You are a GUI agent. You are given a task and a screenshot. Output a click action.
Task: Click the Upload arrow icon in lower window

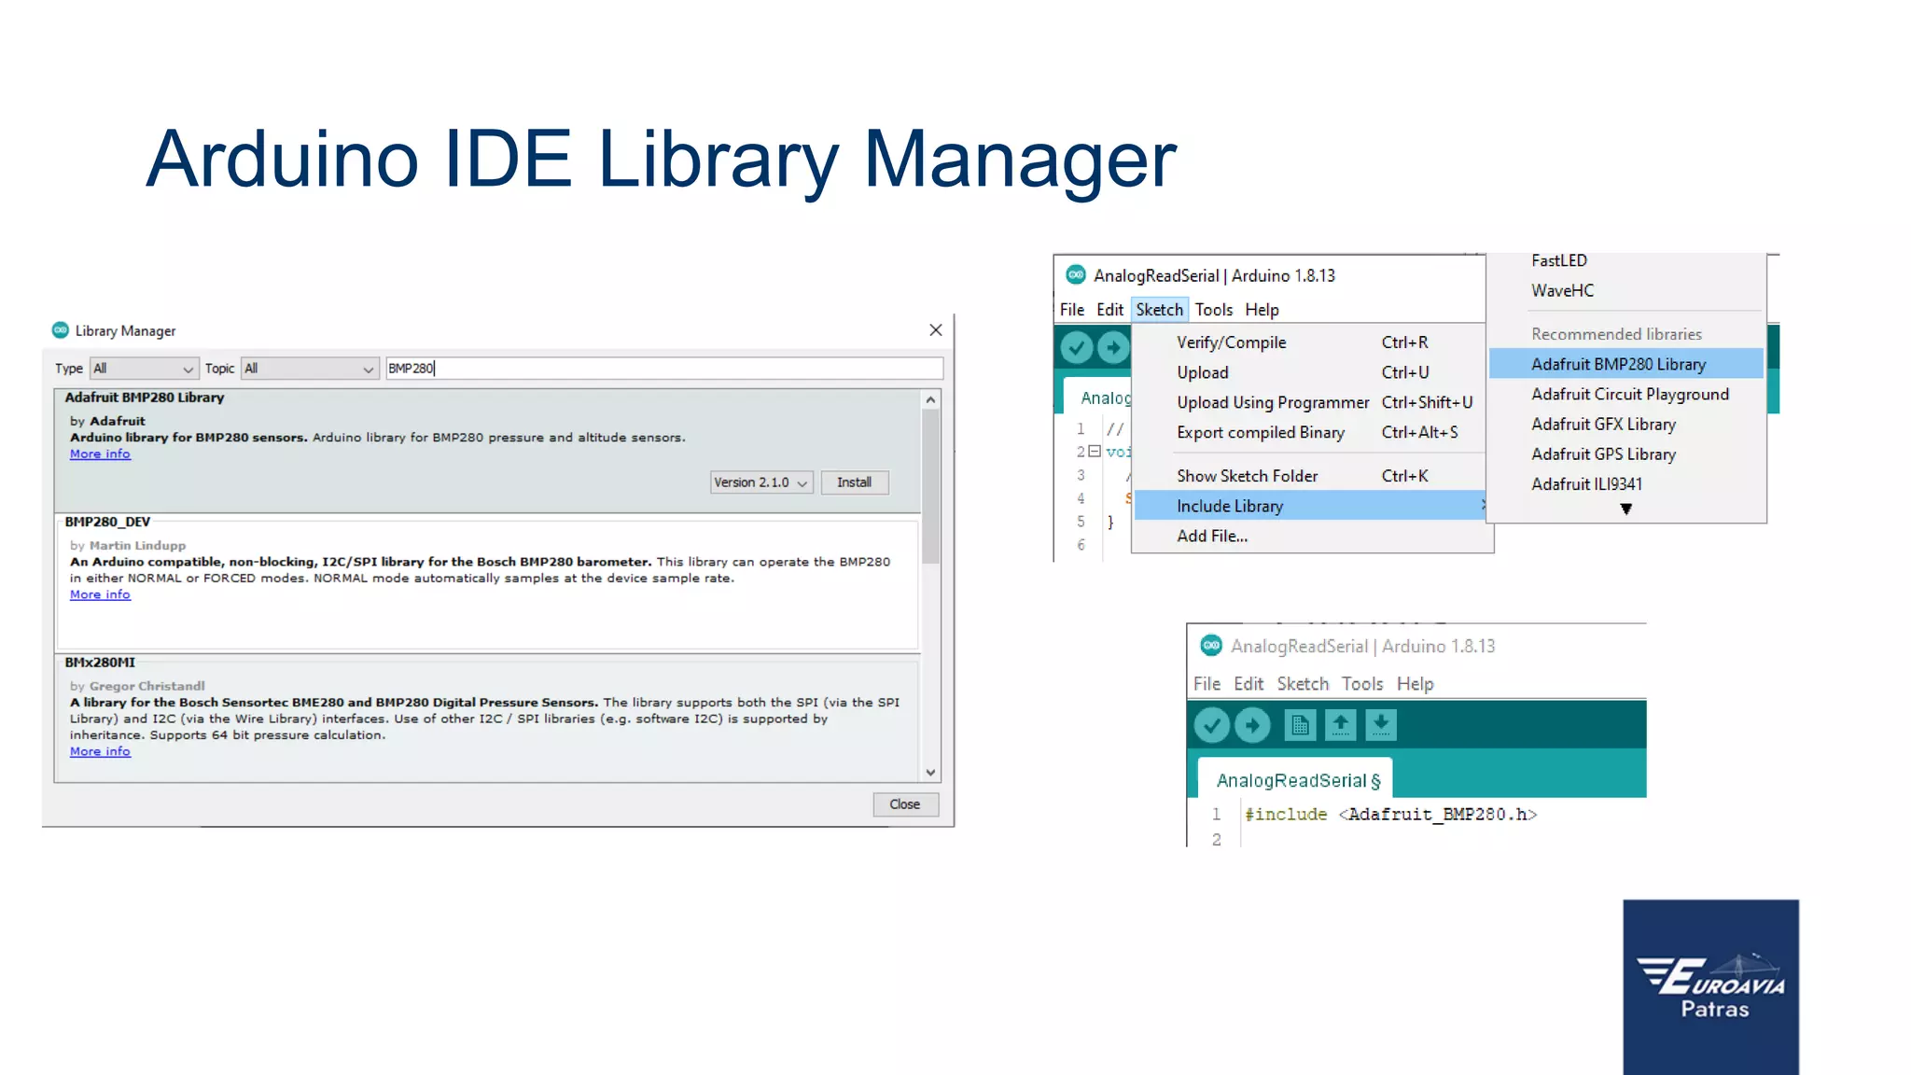(x=1252, y=725)
